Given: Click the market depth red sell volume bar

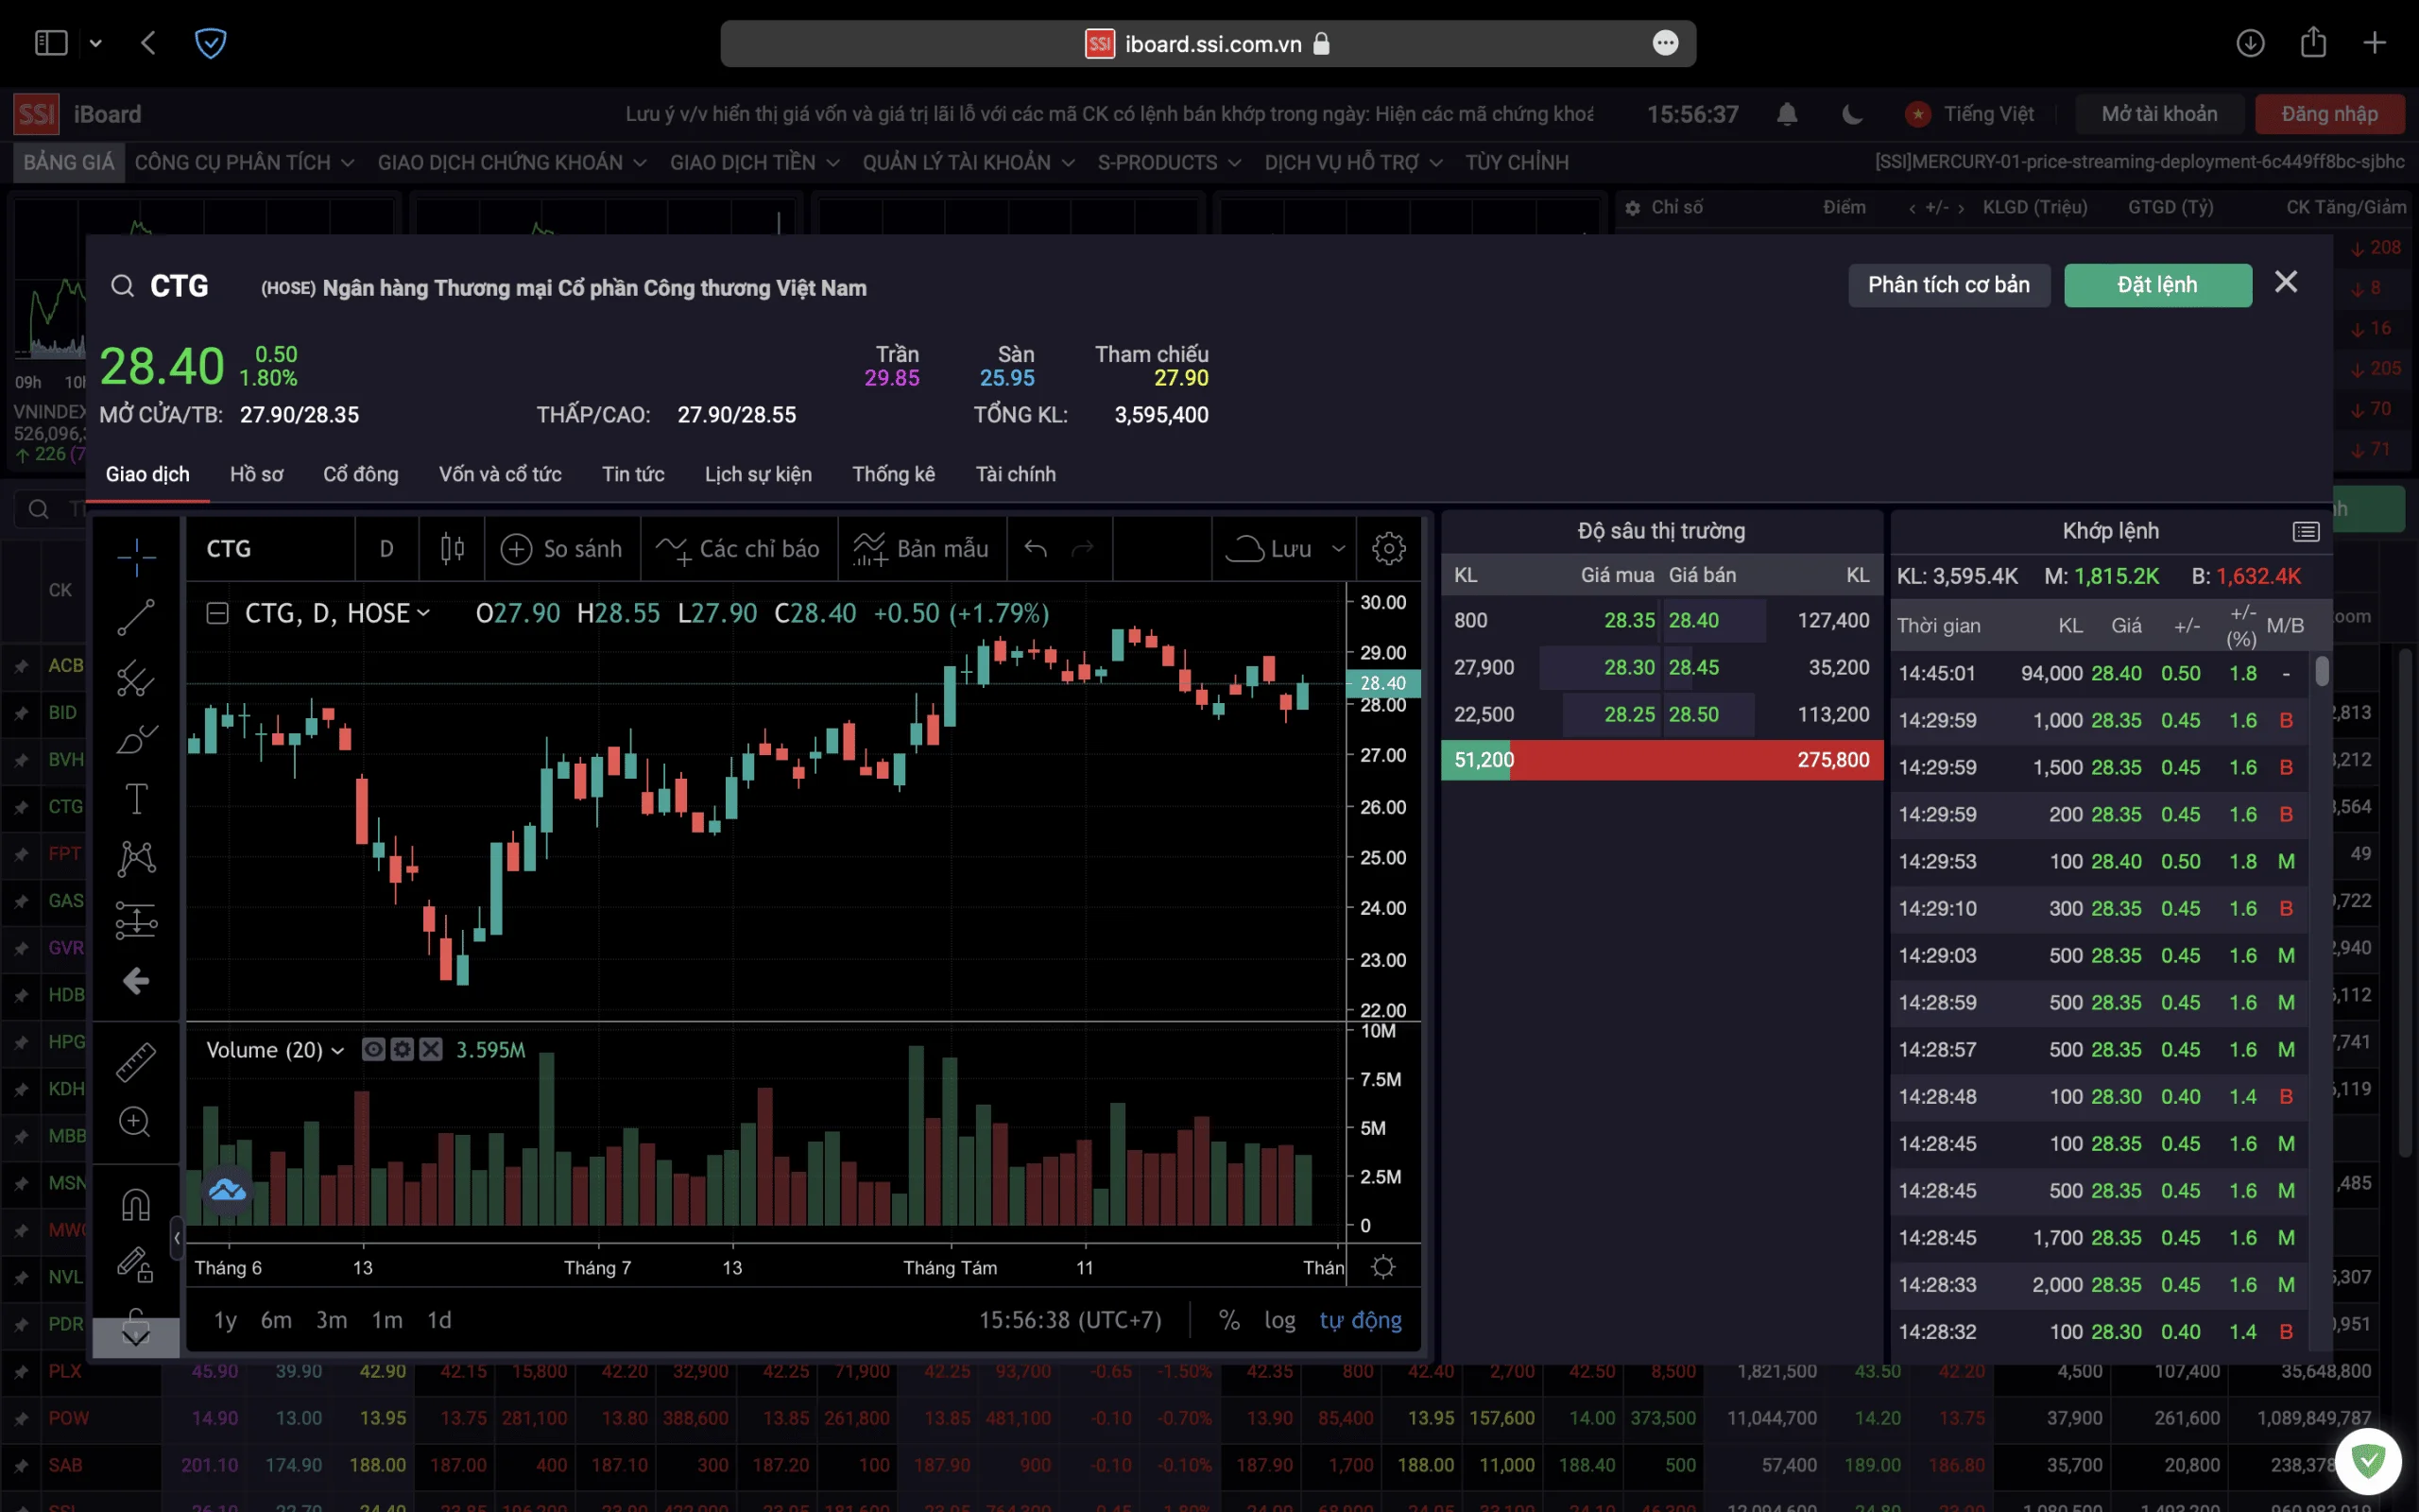Looking at the screenshot, I should pos(1696,760).
